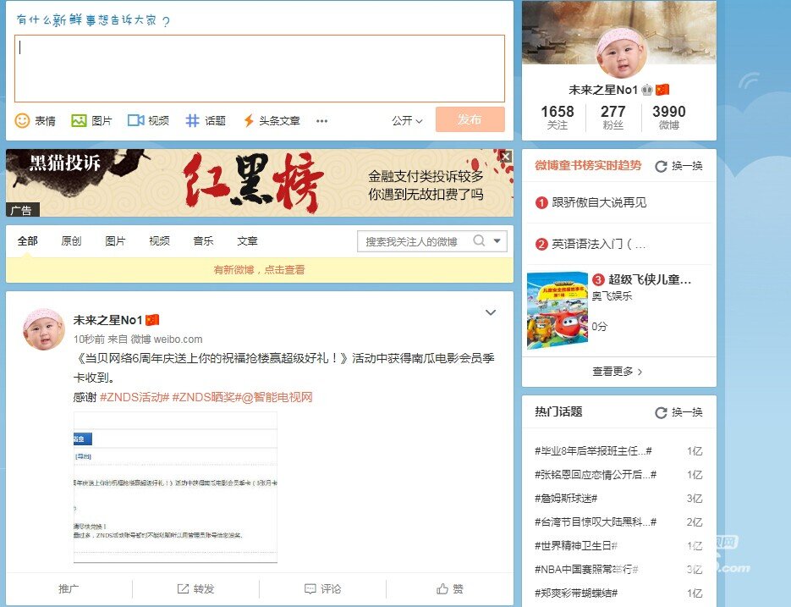Open the 3990 微博 posts count
This screenshot has width=791, height=607.
(669, 117)
